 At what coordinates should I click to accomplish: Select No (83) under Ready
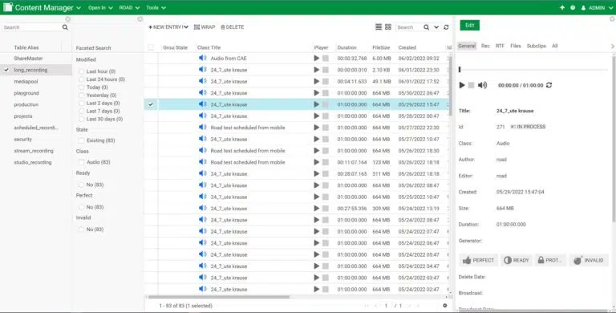[81, 185]
